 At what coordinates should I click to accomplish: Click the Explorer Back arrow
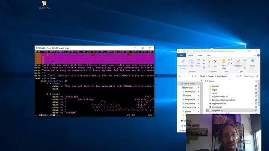[x=180, y=76]
